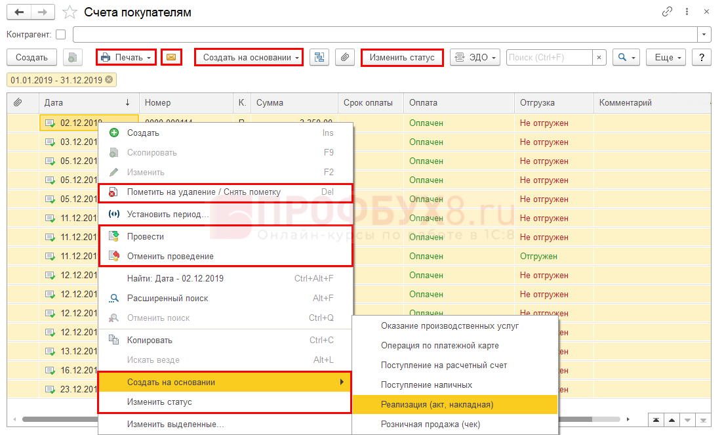This screenshot has height=435, width=724.
Task: Click the help question mark button
Action: 702,58
